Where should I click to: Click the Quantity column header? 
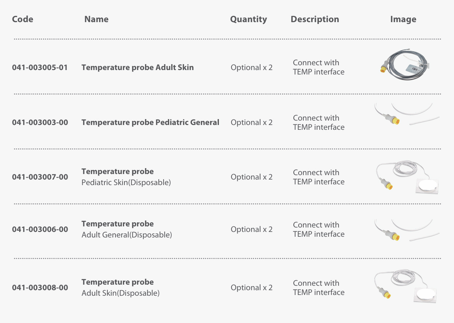click(x=248, y=19)
